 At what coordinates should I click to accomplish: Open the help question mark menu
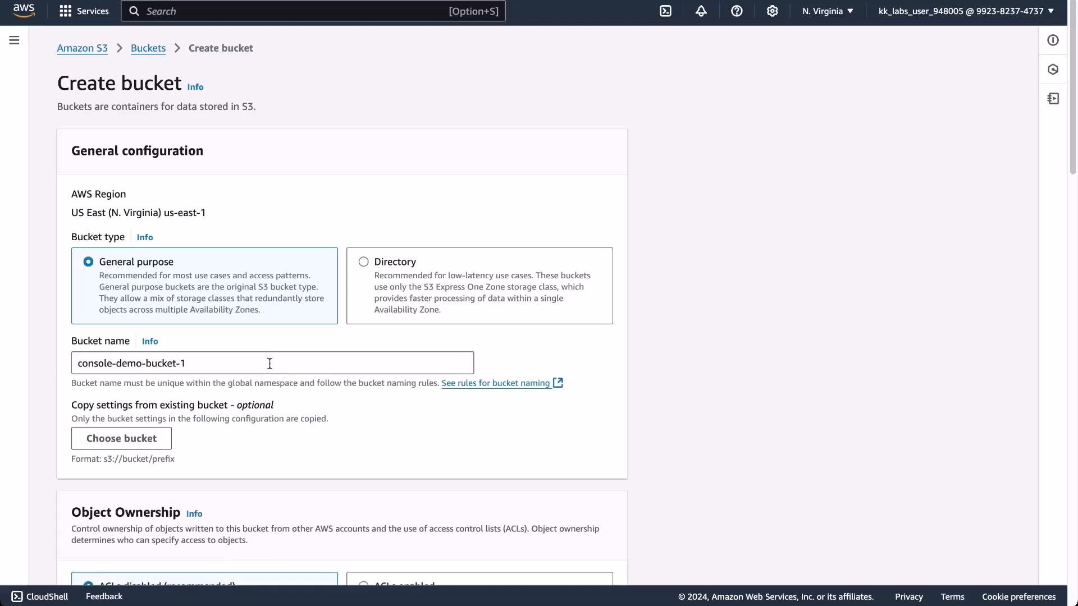tap(737, 11)
